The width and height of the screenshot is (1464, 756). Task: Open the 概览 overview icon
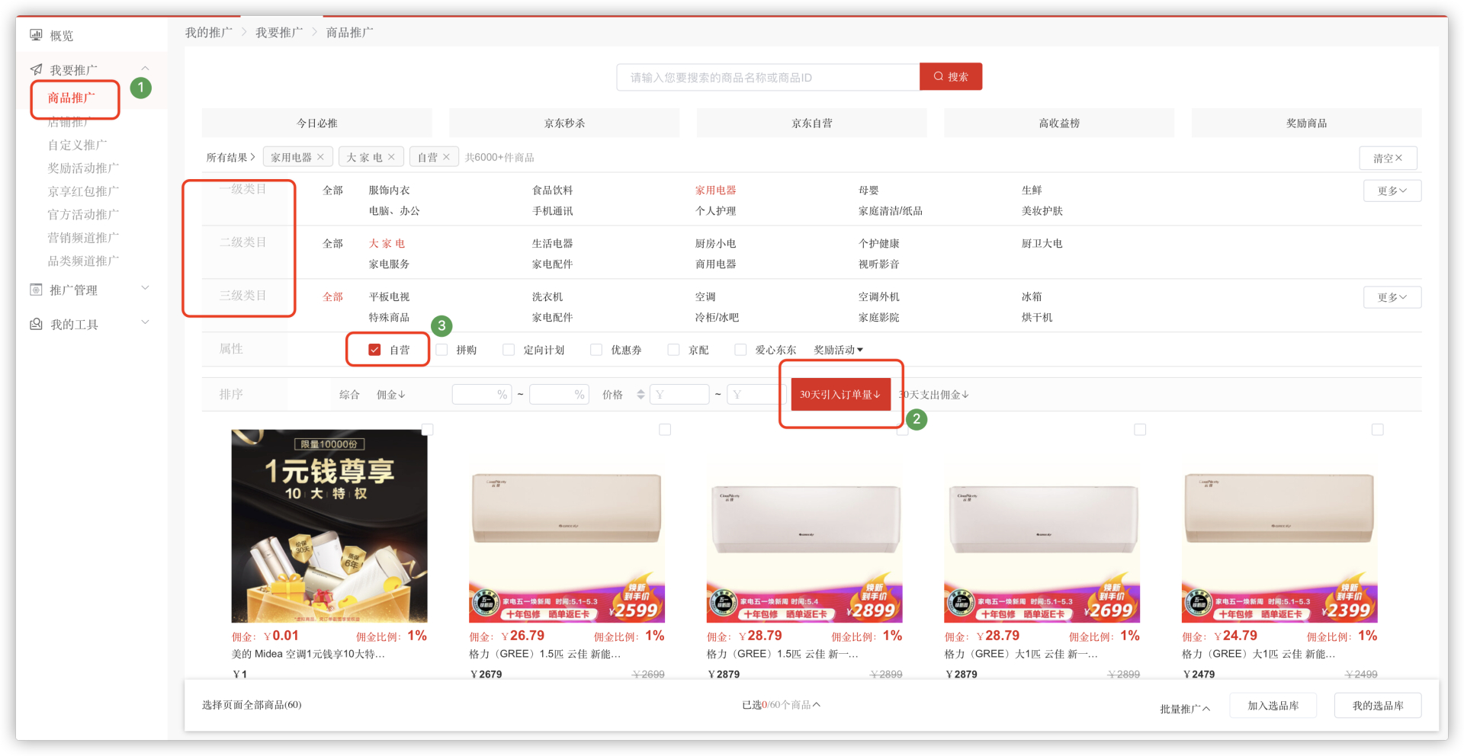[36, 35]
